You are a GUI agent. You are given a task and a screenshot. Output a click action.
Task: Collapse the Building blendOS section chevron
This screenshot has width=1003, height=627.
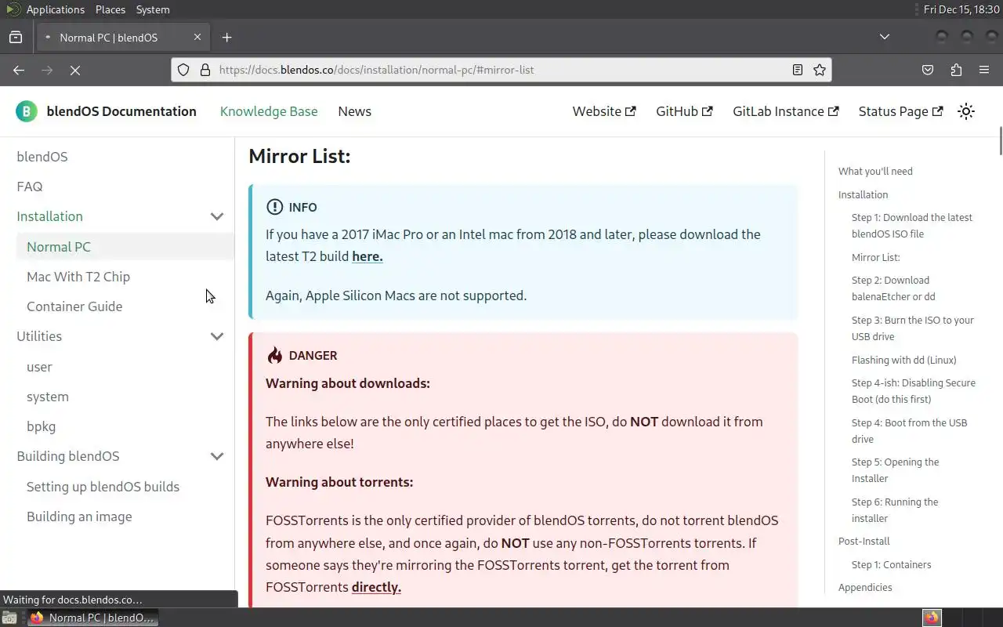point(217,456)
